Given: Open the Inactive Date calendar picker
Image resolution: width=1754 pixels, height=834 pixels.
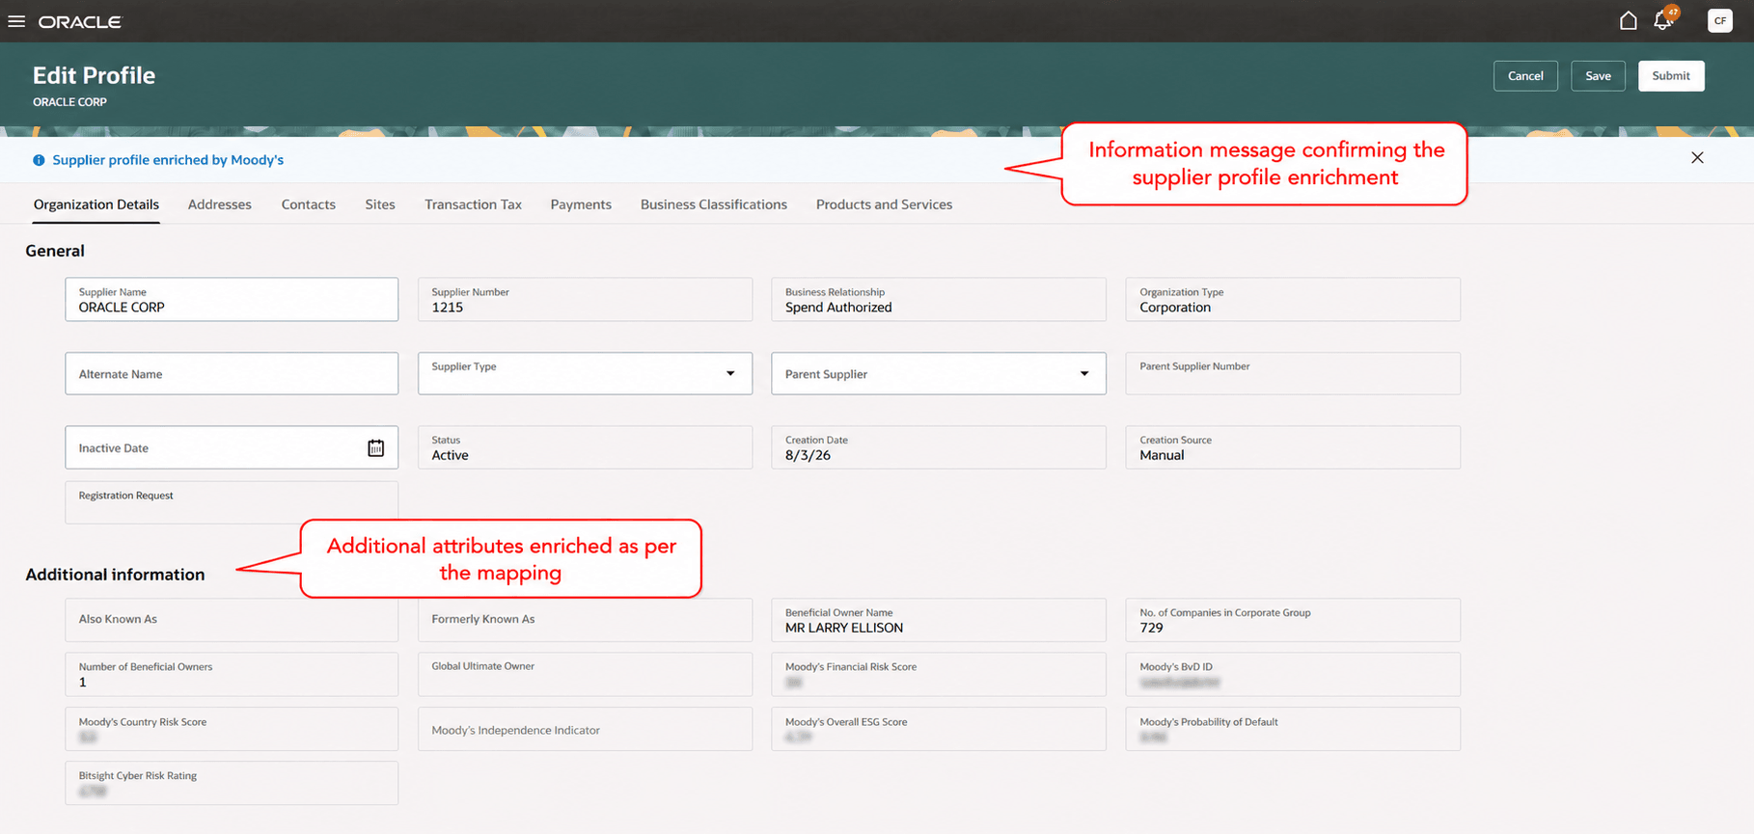Looking at the screenshot, I should (x=375, y=447).
